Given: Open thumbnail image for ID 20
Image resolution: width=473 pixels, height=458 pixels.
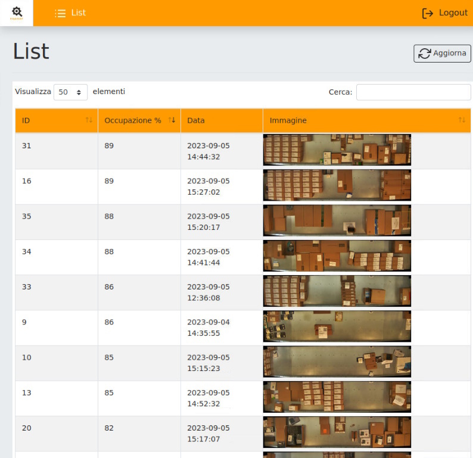Looking at the screenshot, I should 337,432.
